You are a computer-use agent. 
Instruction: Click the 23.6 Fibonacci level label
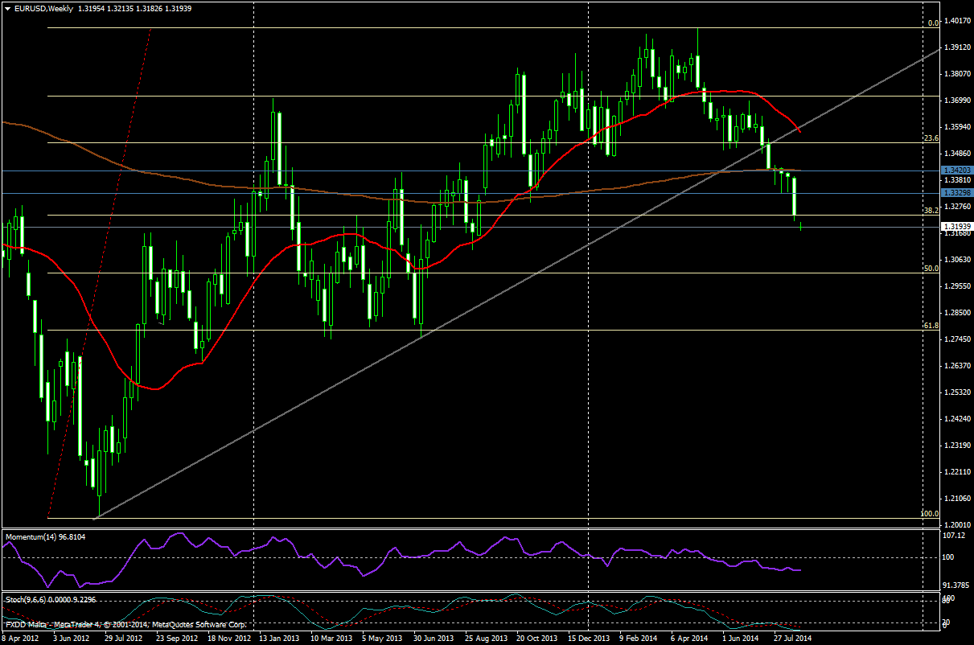(x=931, y=138)
